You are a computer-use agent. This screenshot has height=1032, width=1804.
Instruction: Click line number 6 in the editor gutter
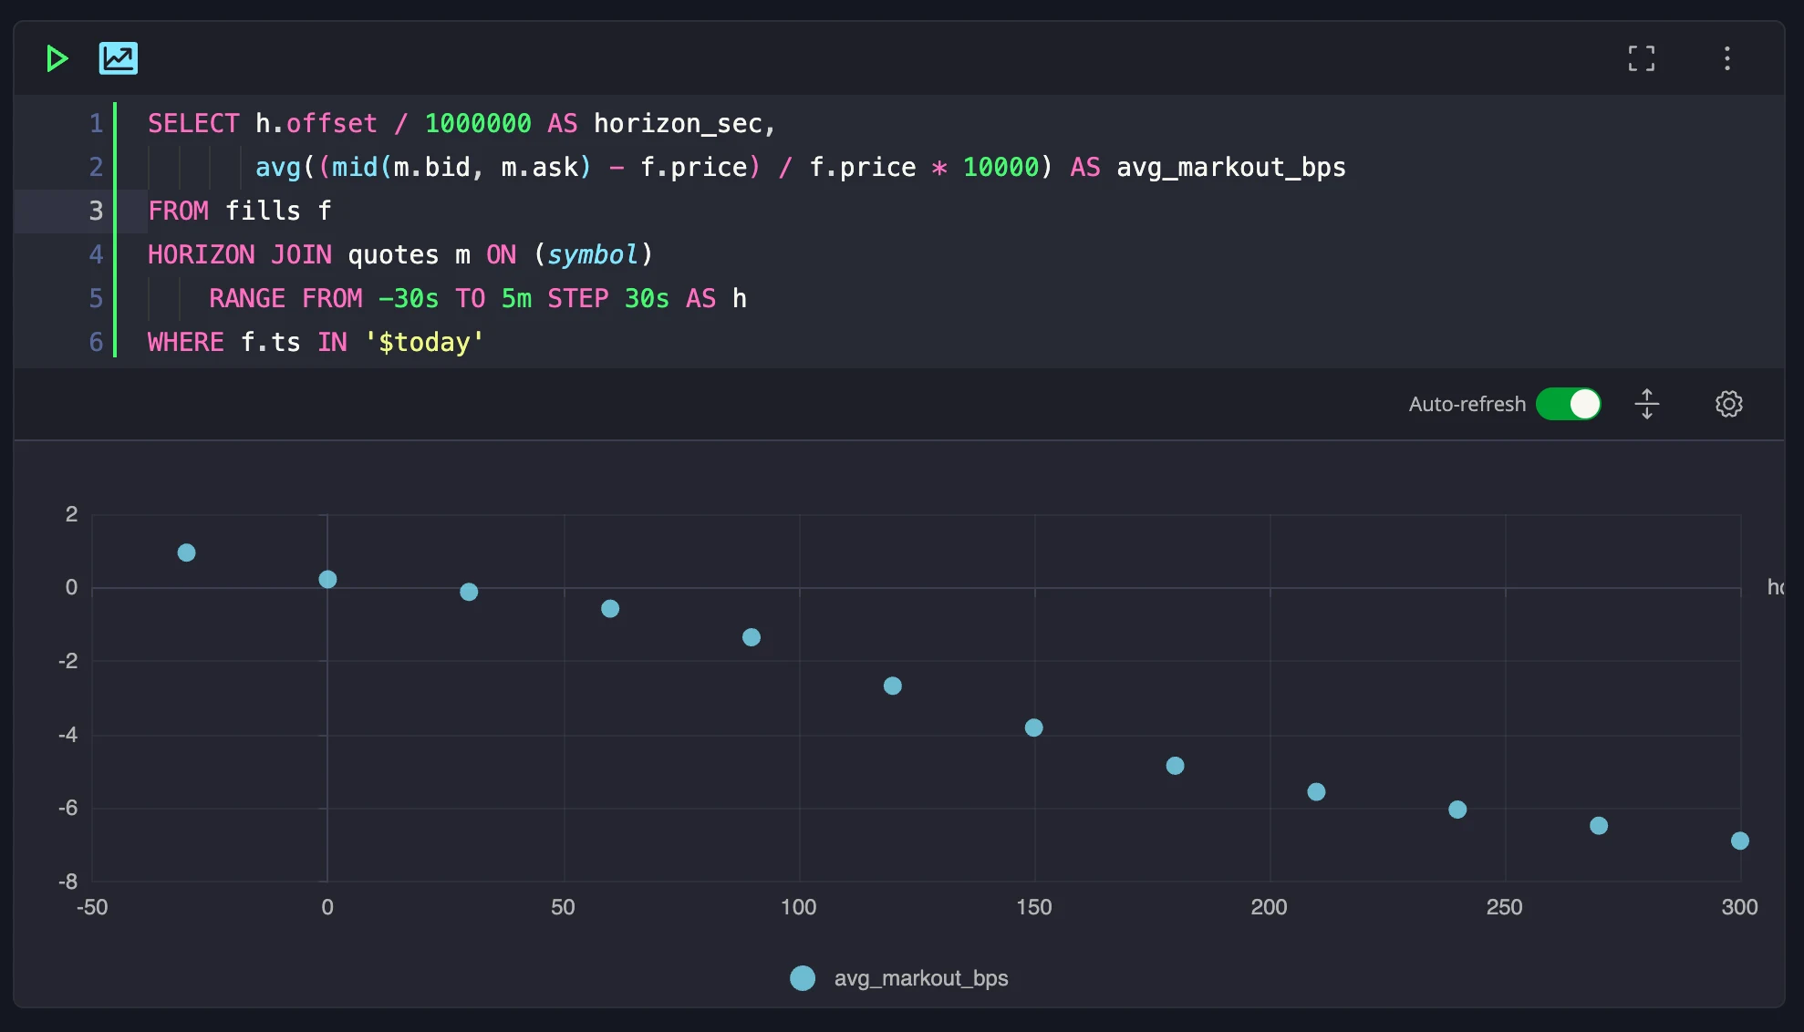pos(96,342)
